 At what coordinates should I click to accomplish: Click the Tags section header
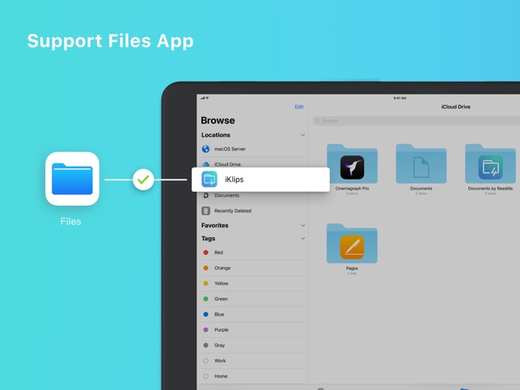point(208,239)
